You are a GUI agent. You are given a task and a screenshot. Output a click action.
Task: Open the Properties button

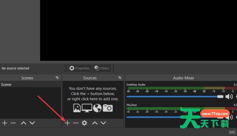click(79, 68)
